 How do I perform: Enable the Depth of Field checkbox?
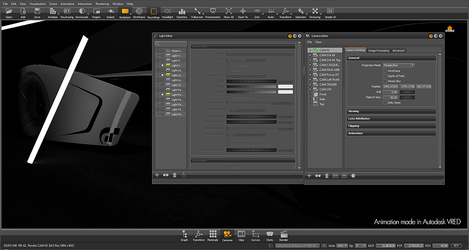(385, 76)
